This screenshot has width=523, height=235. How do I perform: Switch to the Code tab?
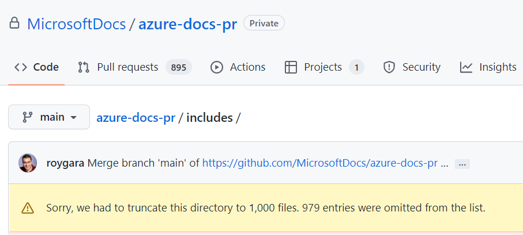pos(36,67)
